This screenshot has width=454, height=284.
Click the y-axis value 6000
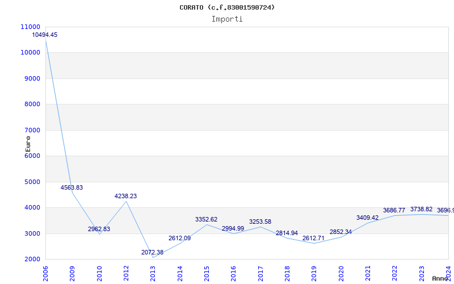click(x=31, y=156)
